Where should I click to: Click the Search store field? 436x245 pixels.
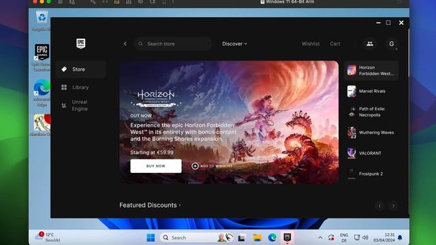(x=174, y=44)
